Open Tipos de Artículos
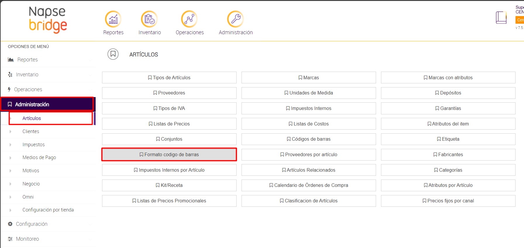 [x=169, y=77]
